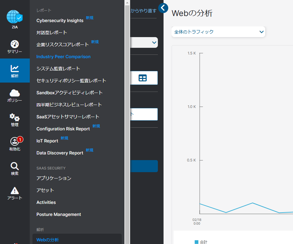Open SaaS Security アセット

[45, 190]
